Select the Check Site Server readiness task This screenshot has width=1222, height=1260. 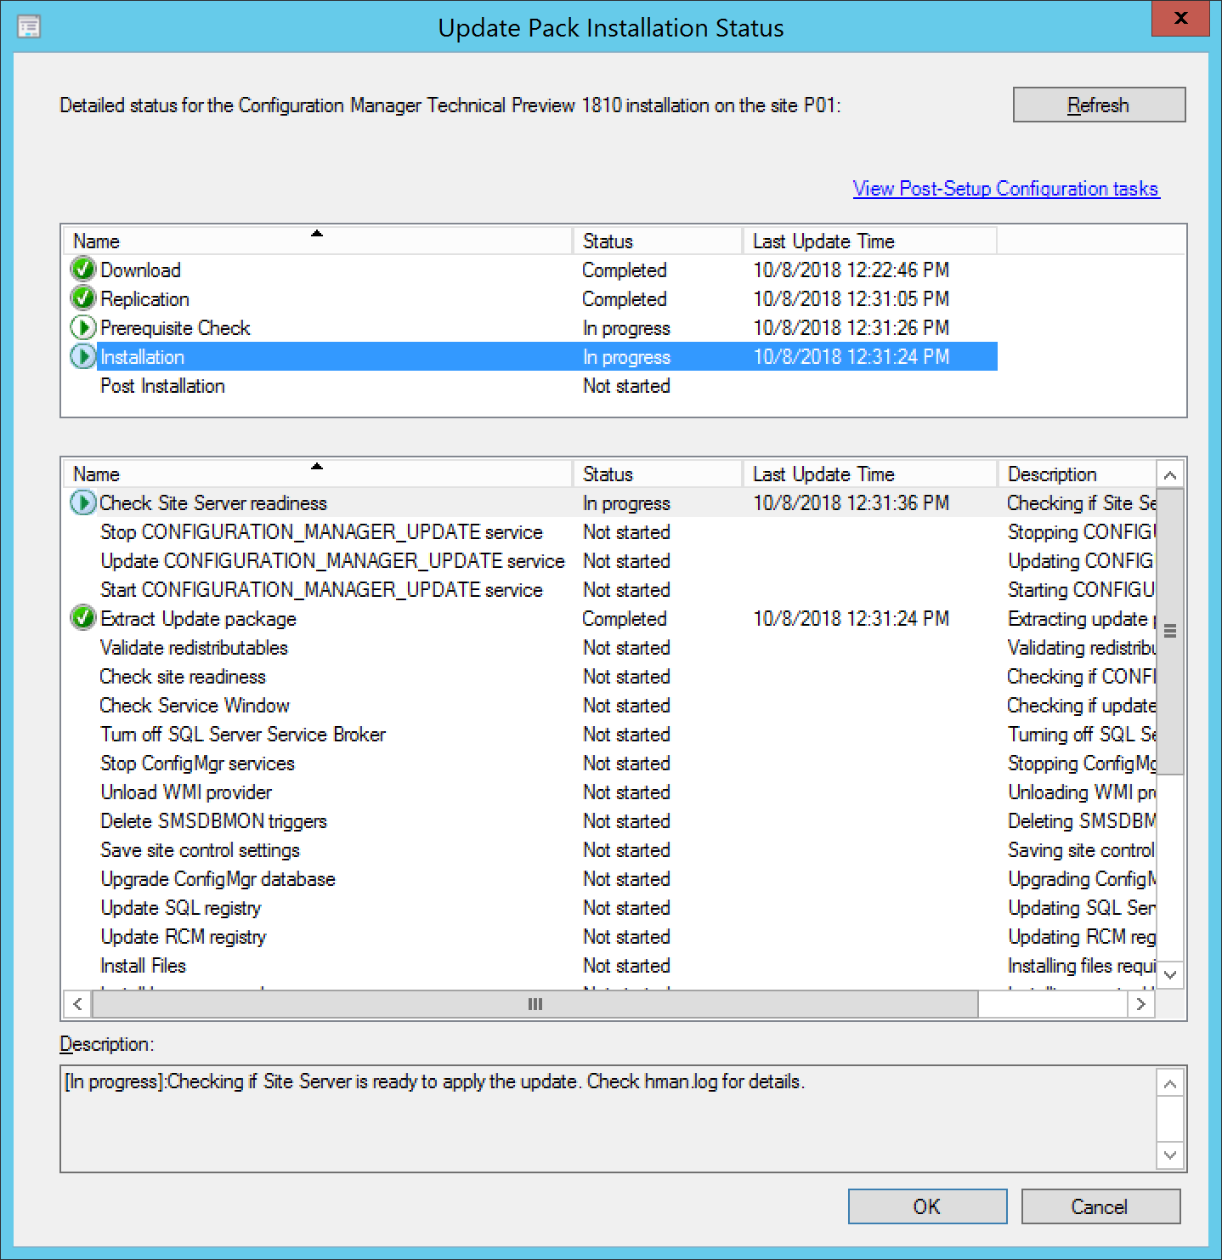[610, 503]
